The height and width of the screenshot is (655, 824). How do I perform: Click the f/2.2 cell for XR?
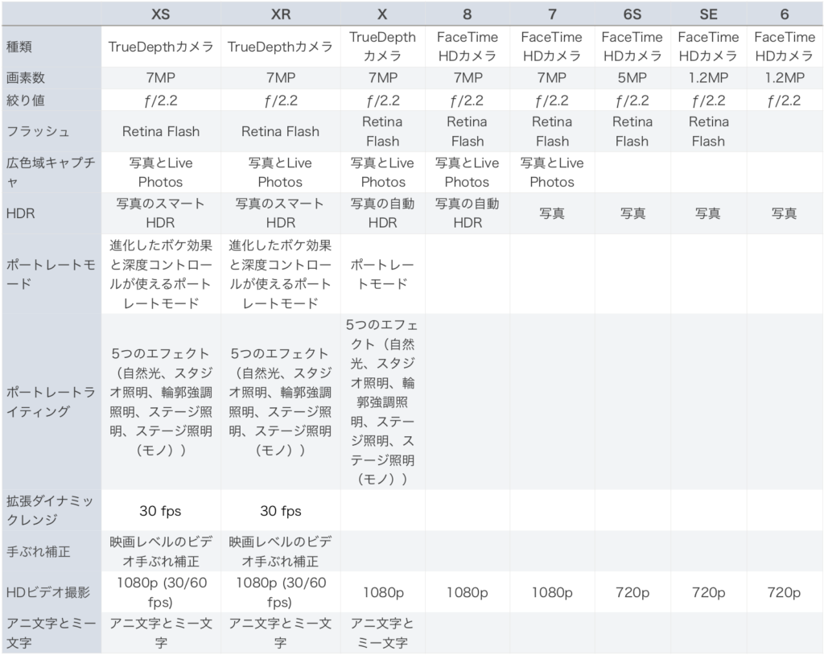(281, 100)
